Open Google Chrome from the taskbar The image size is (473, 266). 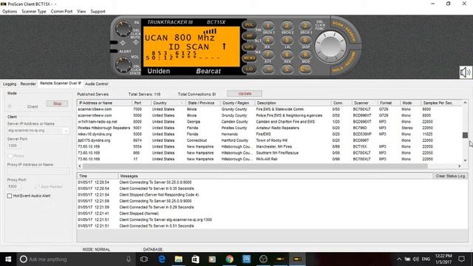229,259
